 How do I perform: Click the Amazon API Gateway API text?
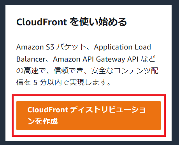pyautogui.click(x=96, y=59)
